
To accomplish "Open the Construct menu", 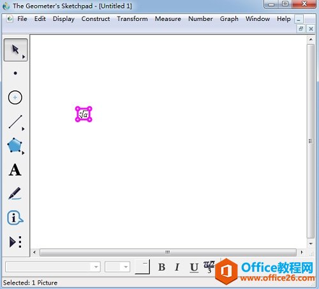I will [x=96, y=19].
